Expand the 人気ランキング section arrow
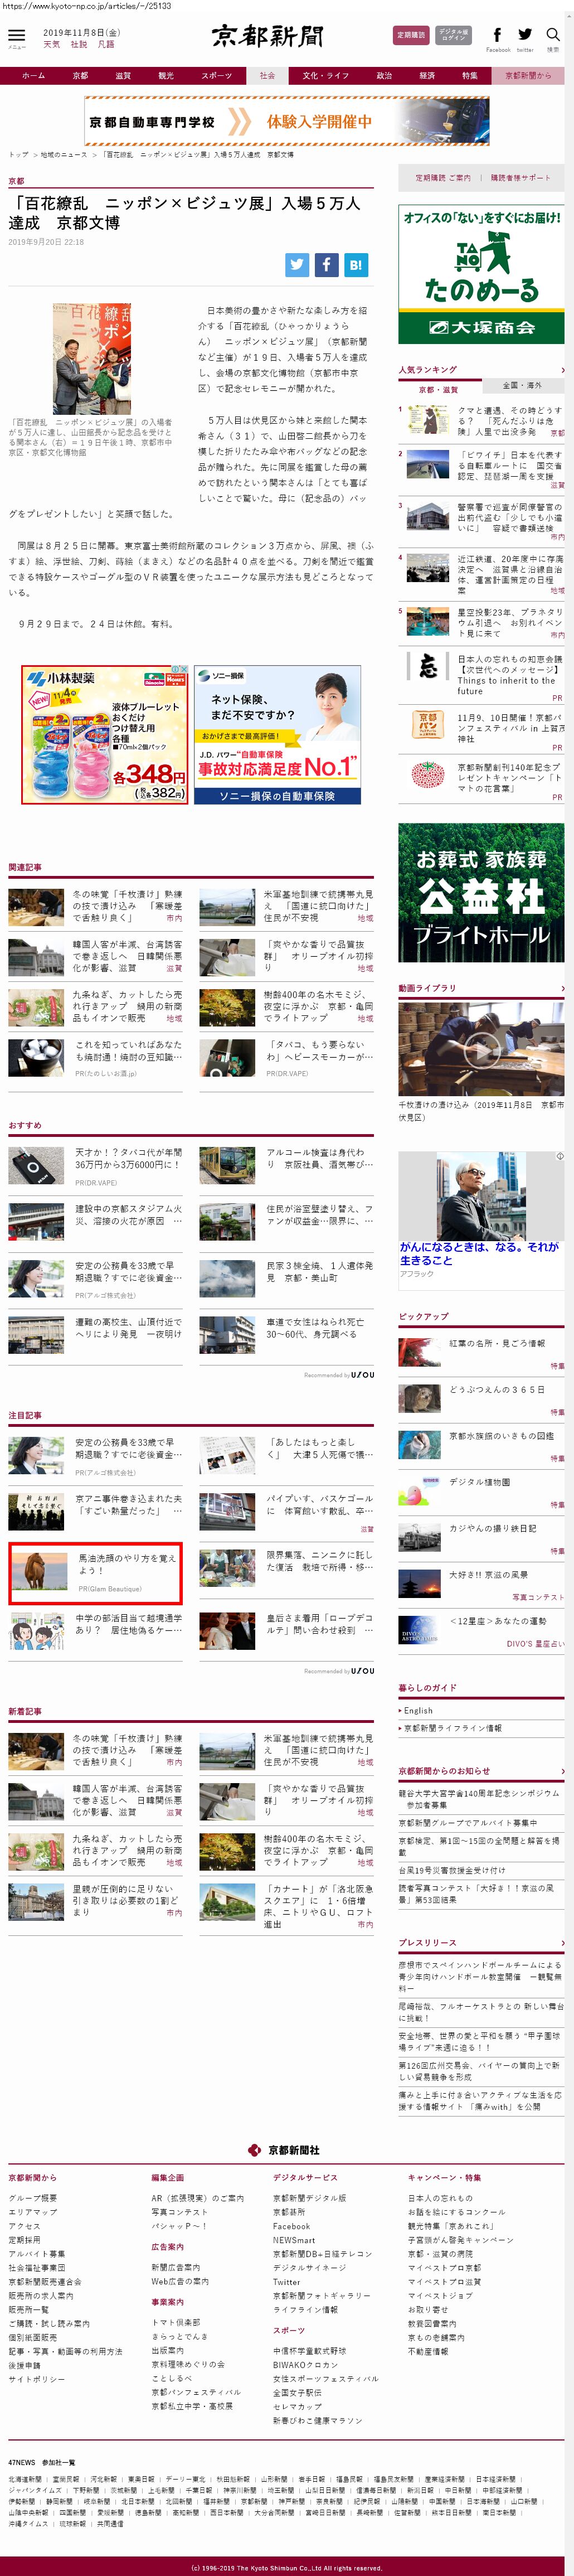The height and width of the screenshot is (2576, 574). (x=562, y=370)
